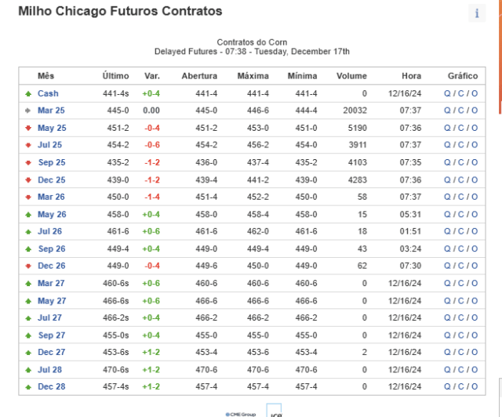
Task: Open the C chart link for Mar 25
Action: coord(460,111)
